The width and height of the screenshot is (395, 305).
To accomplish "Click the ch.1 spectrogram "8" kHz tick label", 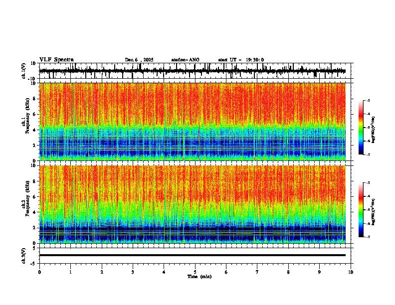I will pos(35,99).
